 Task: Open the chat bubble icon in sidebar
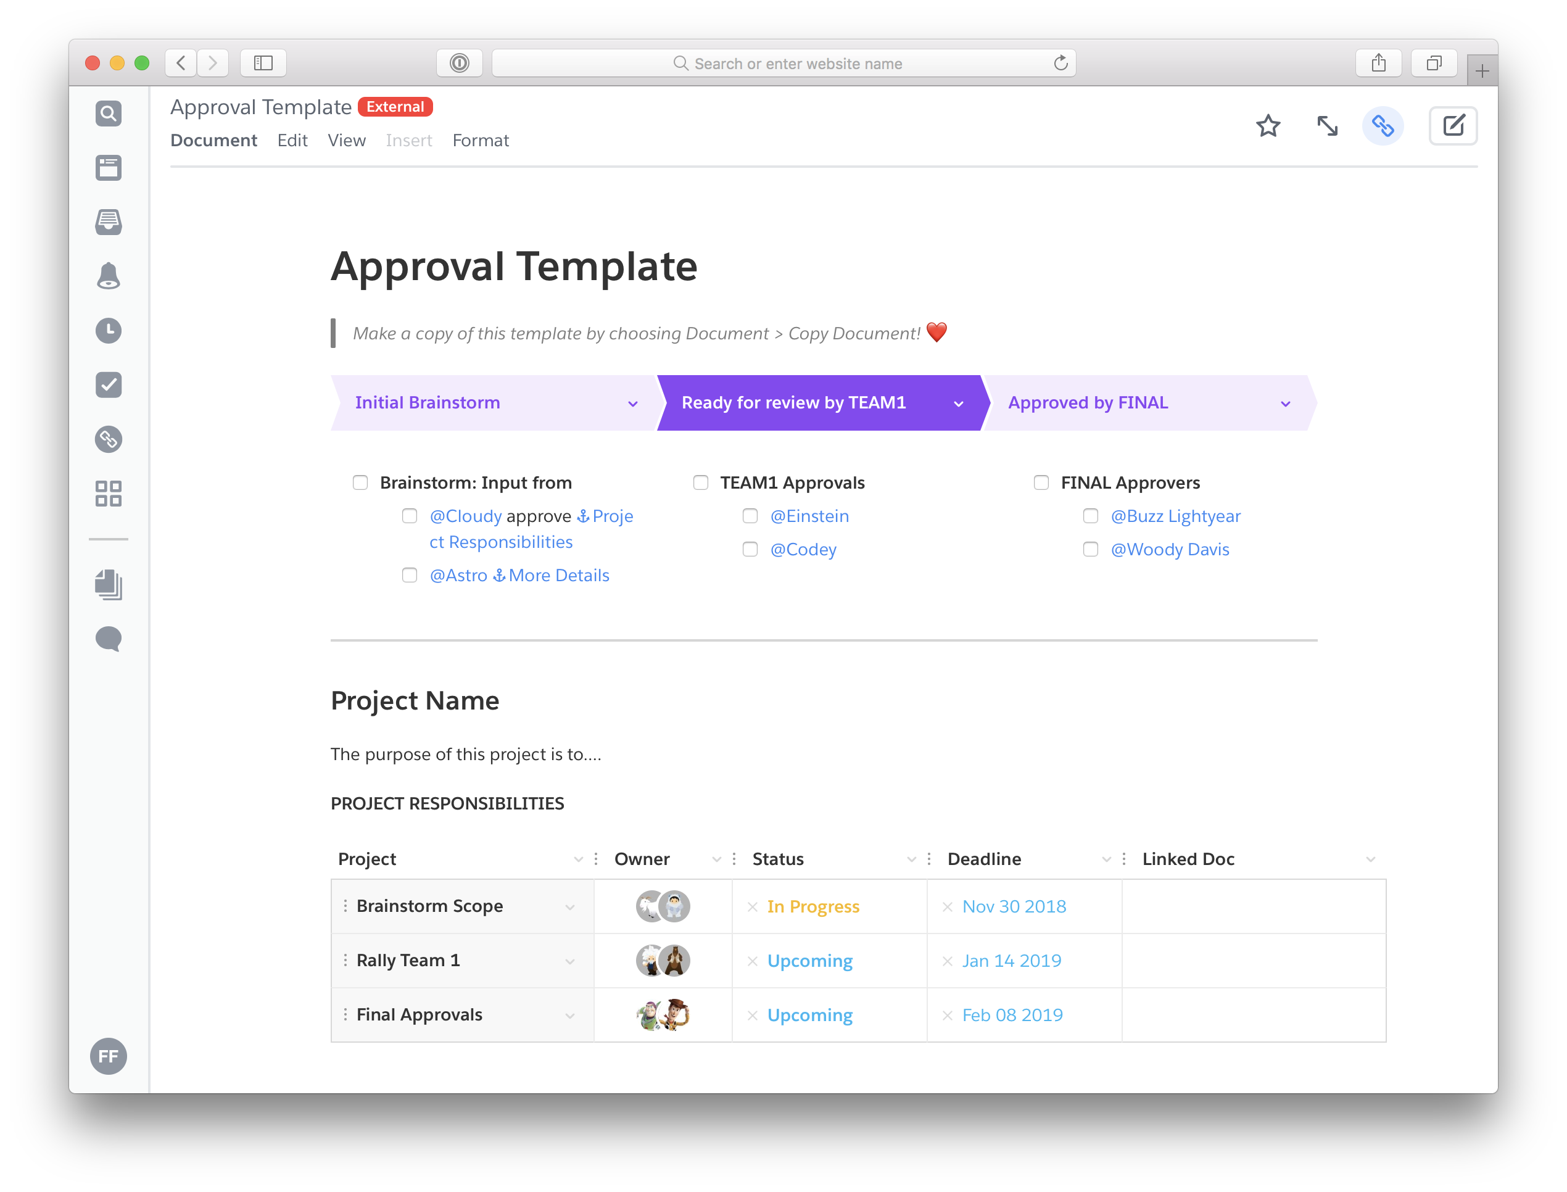click(x=108, y=639)
